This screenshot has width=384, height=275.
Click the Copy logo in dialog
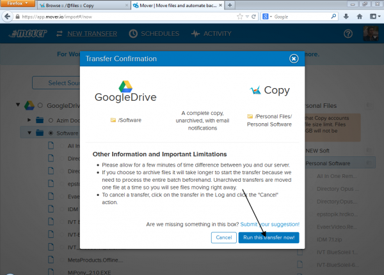(269, 90)
